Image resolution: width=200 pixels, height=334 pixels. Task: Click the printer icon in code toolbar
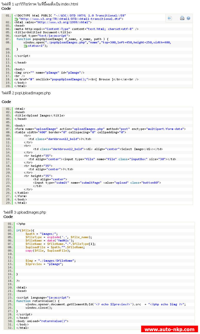[x=182, y=18]
